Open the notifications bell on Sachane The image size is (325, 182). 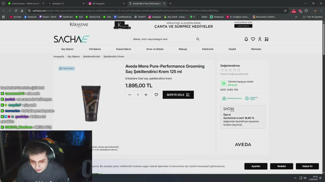[x=246, y=39]
